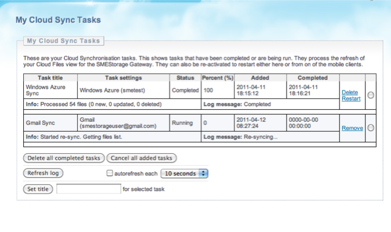Screen dimensions: 391x232
Task: Select the Windows Azure Sync radio button
Action: (370, 95)
